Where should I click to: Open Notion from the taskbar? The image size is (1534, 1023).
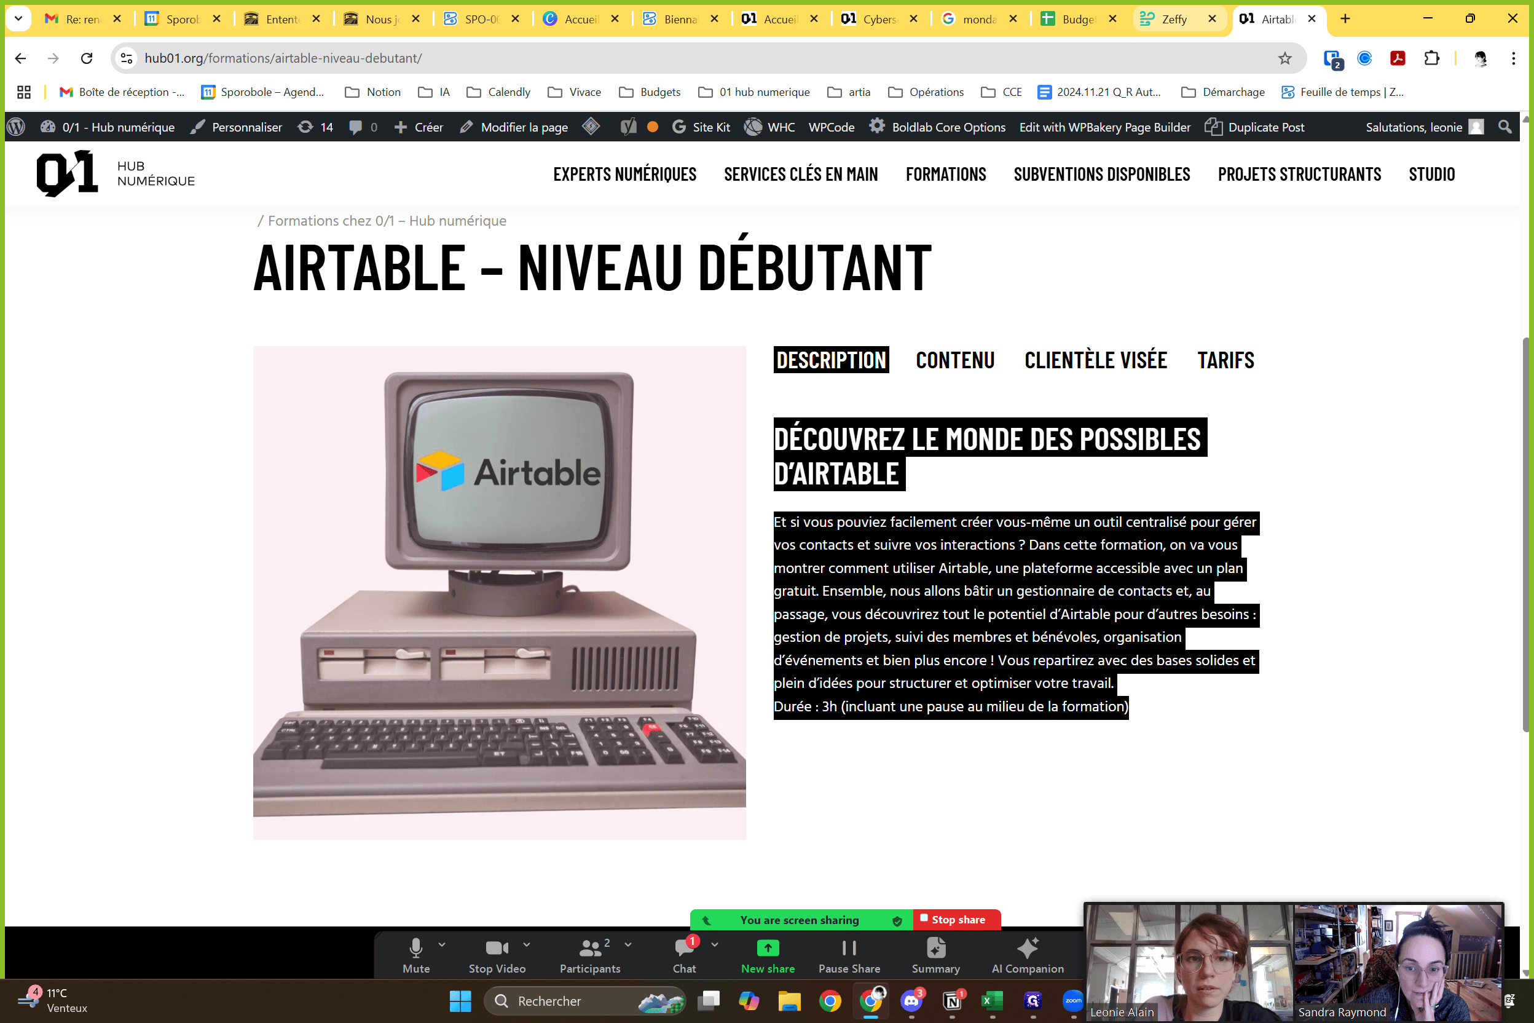pyautogui.click(x=952, y=1001)
